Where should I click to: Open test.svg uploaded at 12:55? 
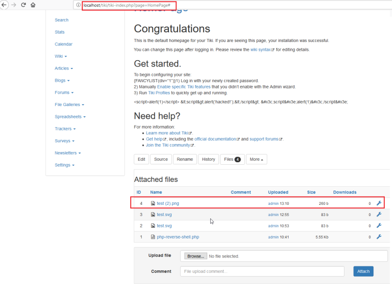[164, 215]
